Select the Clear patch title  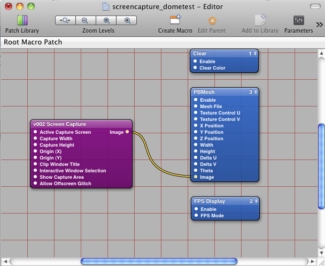(200, 54)
